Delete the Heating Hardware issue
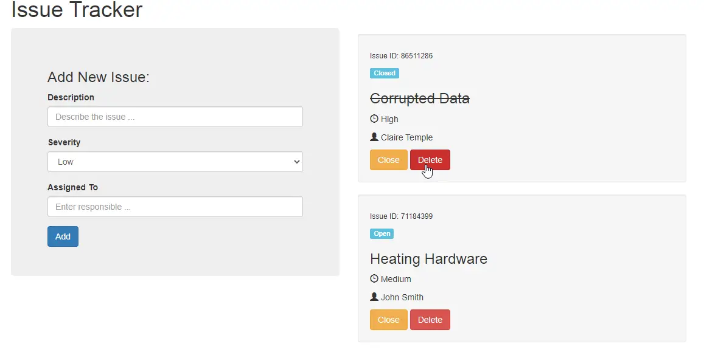This screenshot has height=355, width=704. click(x=430, y=320)
